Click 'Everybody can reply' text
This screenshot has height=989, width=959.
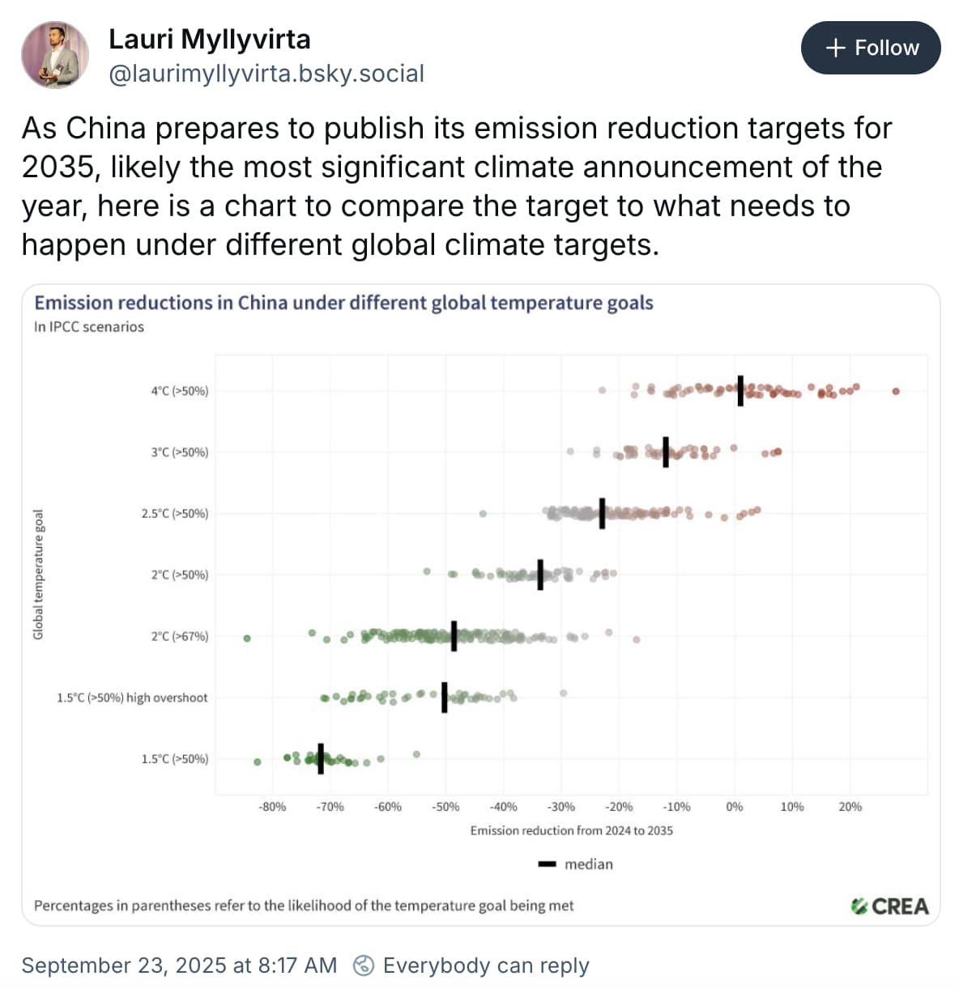487,965
